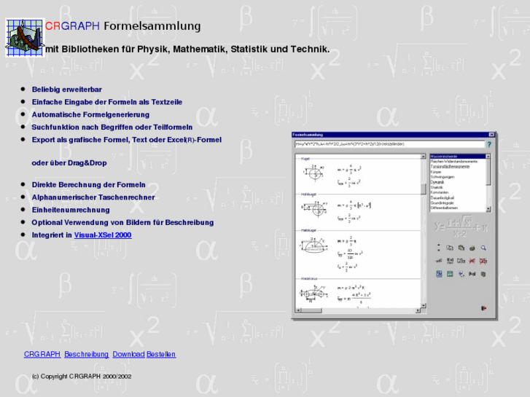Click the formula pane scroll-left arrow
Screen dimensions: 530x397
coord(297,310)
